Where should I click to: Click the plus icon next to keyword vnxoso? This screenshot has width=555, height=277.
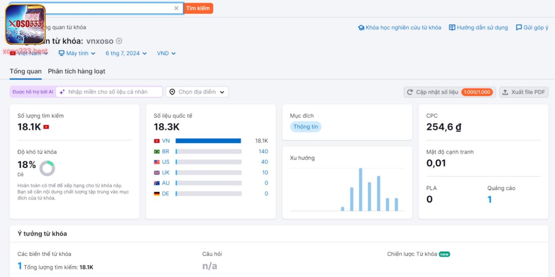pos(118,41)
